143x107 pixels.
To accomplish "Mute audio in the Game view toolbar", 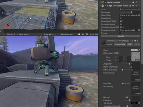I will 83,34.
